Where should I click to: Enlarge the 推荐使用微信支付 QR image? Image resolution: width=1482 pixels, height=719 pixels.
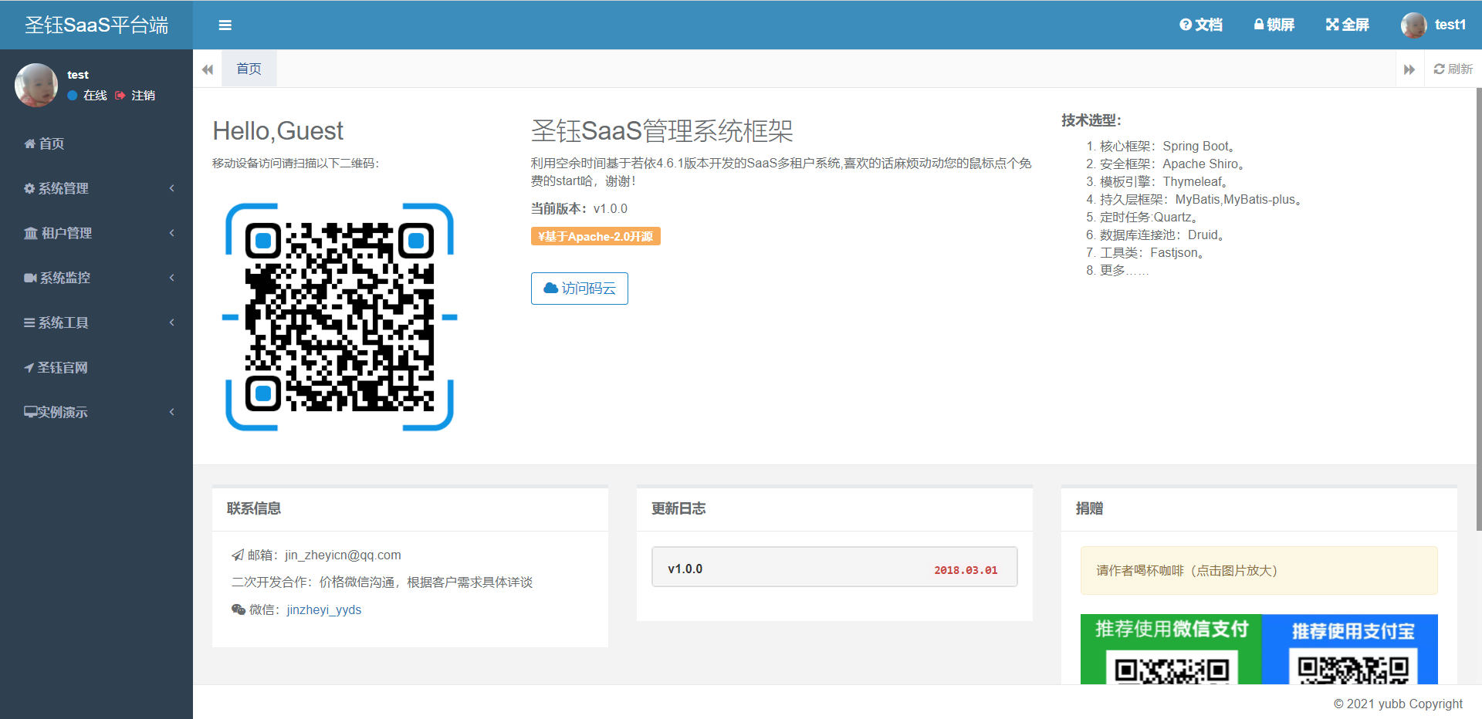click(x=1171, y=649)
